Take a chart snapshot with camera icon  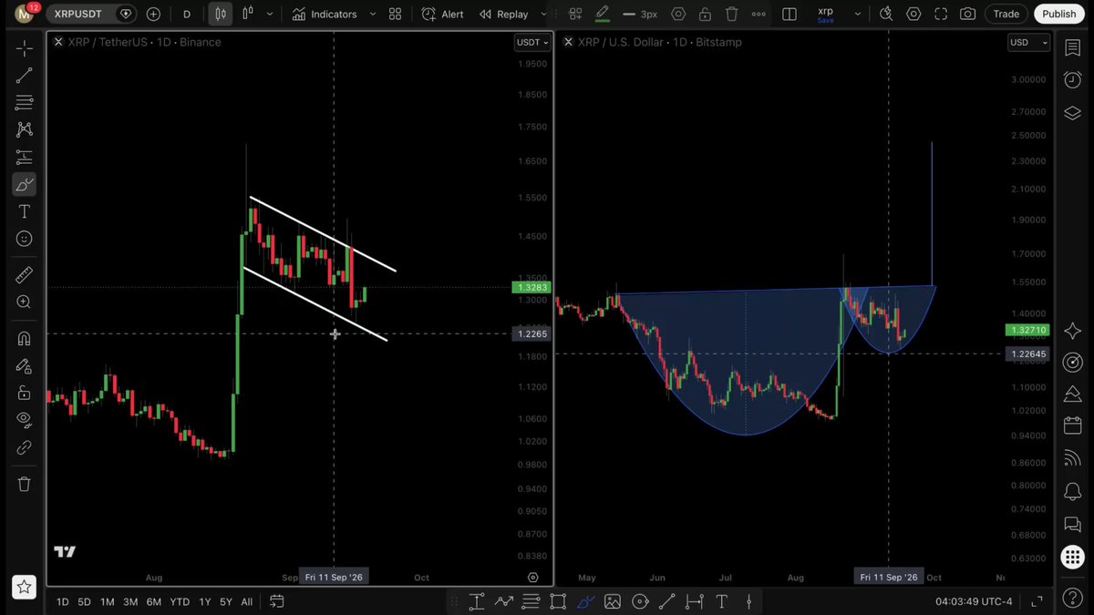pyautogui.click(x=968, y=15)
